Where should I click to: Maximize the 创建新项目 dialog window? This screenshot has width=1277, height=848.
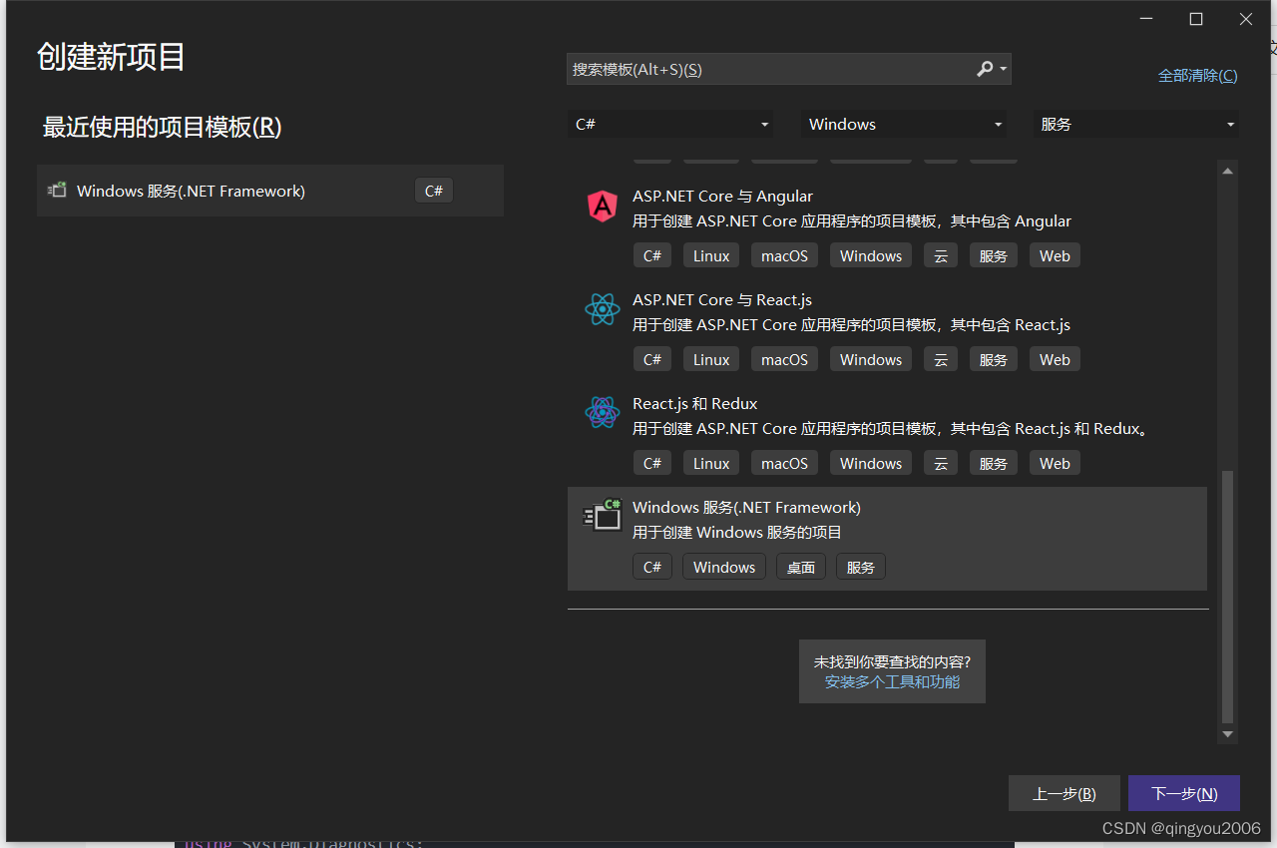point(1196,19)
